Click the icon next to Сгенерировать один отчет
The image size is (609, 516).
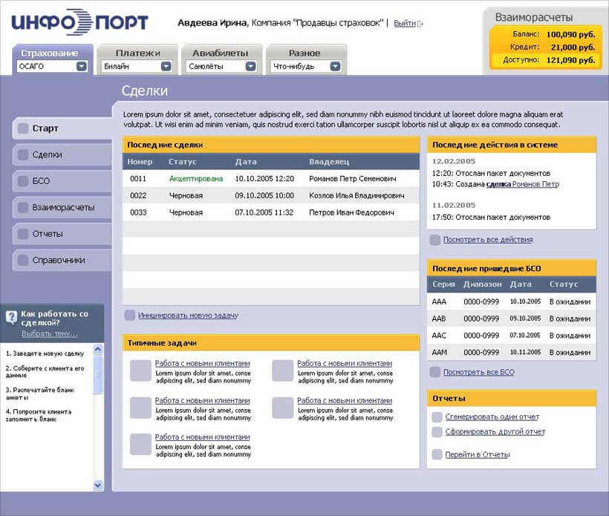(x=437, y=417)
